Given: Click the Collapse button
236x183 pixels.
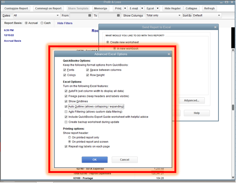Looking at the screenshot, I should (x=191, y=8).
